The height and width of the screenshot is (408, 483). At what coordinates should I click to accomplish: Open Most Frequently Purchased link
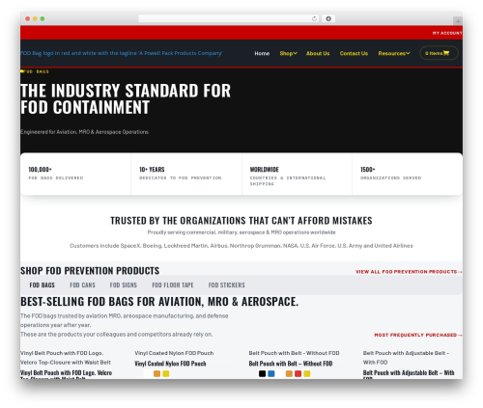tap(418, 335)
